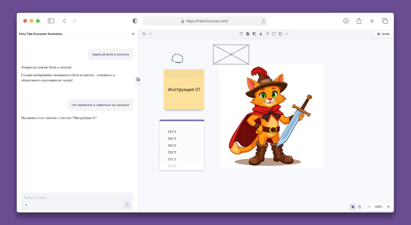Screen dimensions: 411x225
Task: Activate the hand pan tool
Action: pos(359,207)
